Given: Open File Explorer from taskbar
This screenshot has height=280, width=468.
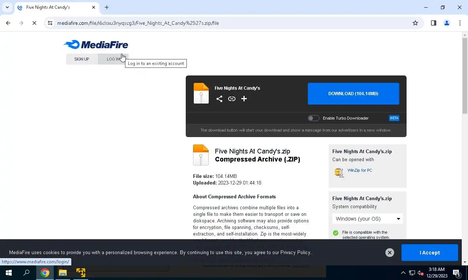Looking at the screenshot, I should (63, 273).
